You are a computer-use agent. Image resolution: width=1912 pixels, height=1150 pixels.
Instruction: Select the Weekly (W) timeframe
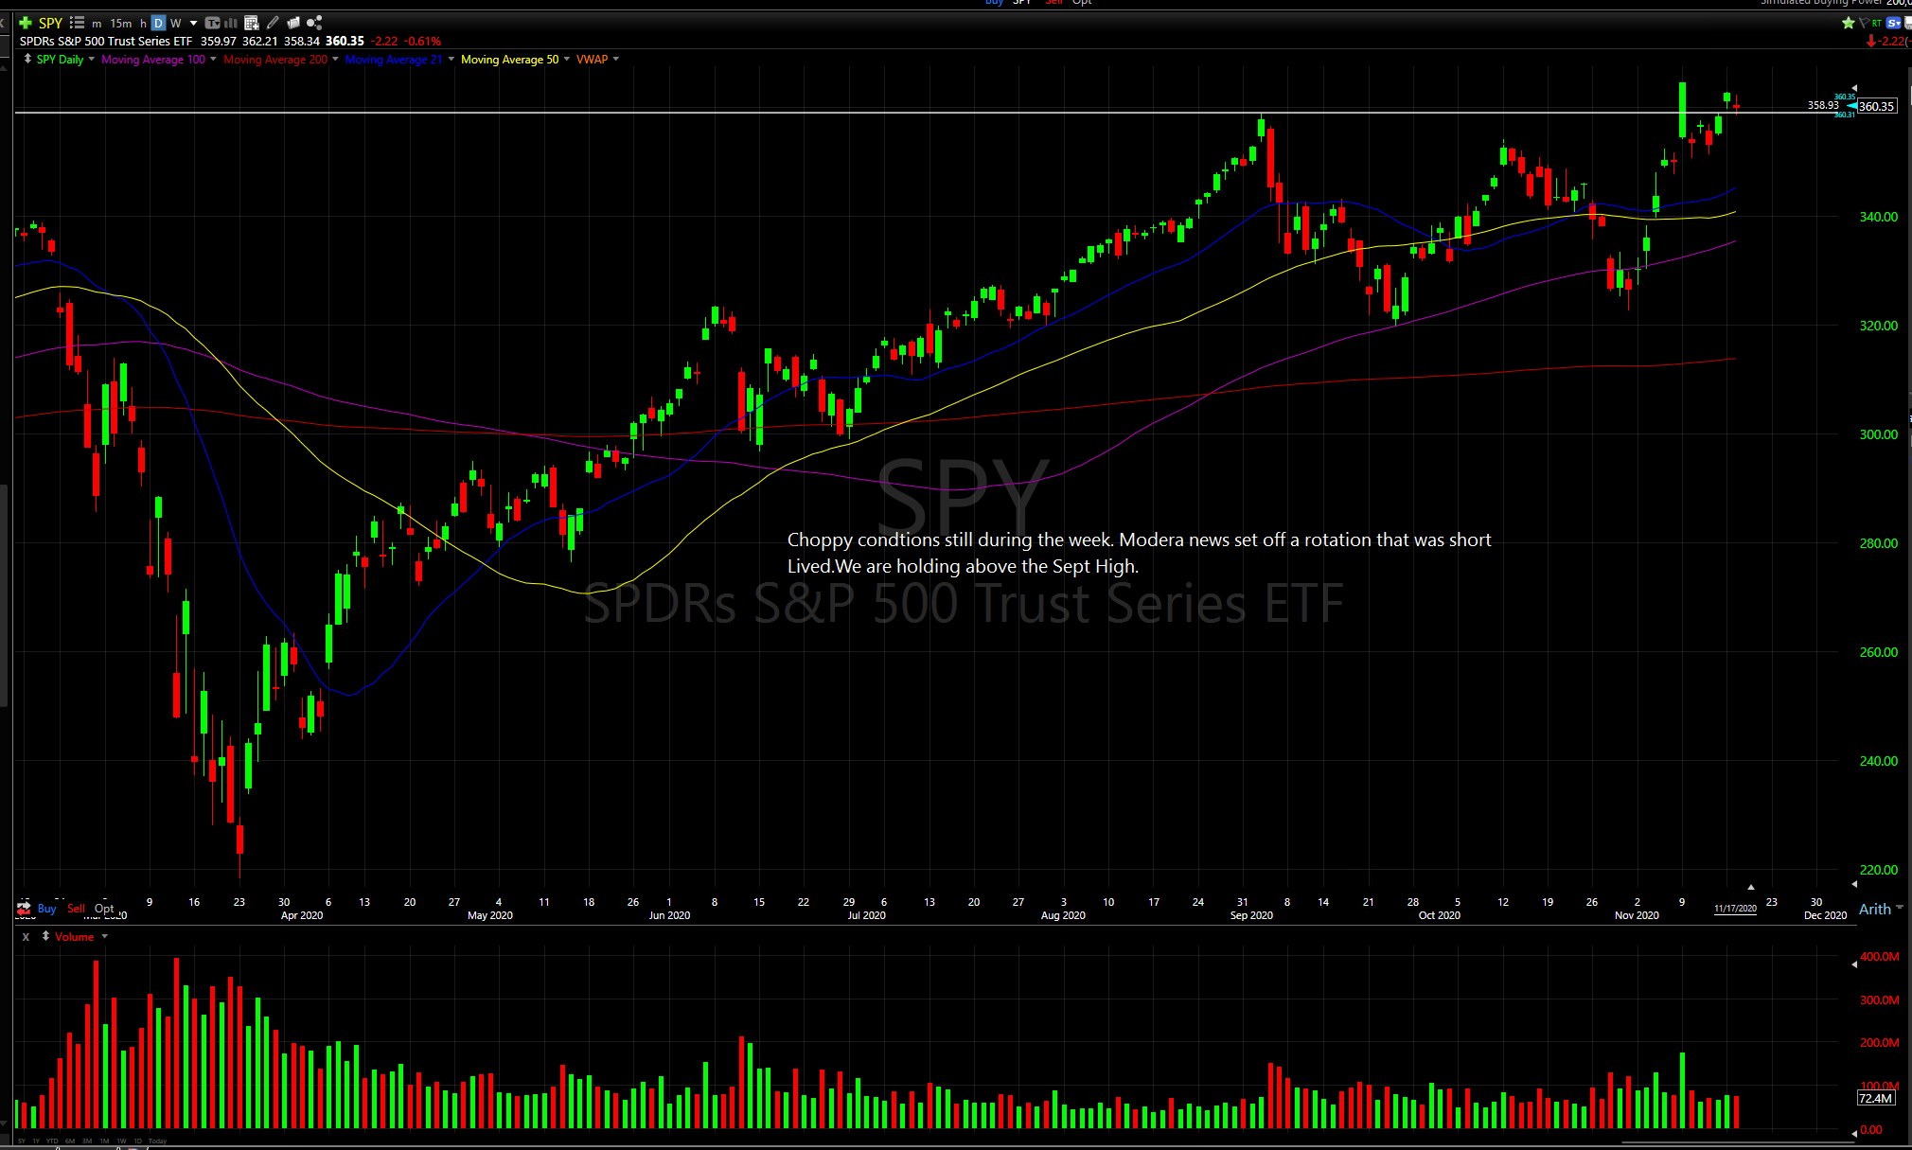pyautogui.click(x=176, y=24)
